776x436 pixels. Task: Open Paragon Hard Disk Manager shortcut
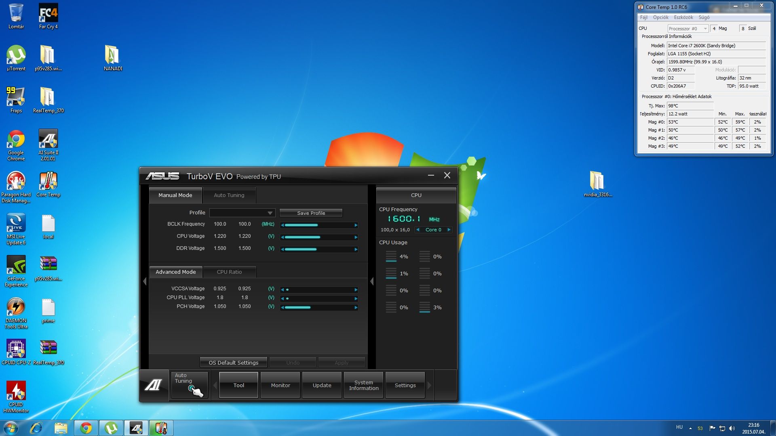tap(16, 187)
